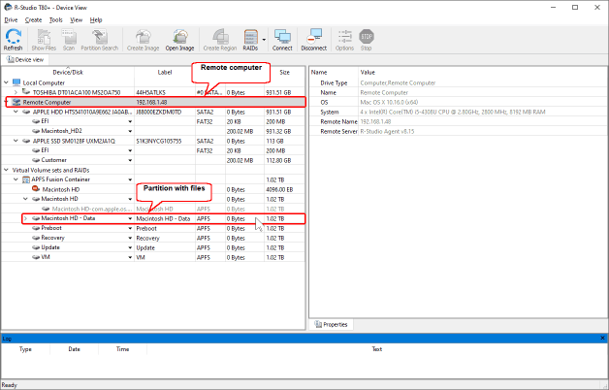This screenshot has height=390, width=609.
Task: Click the Open Image toolbar icon
Action: [179, 40]
